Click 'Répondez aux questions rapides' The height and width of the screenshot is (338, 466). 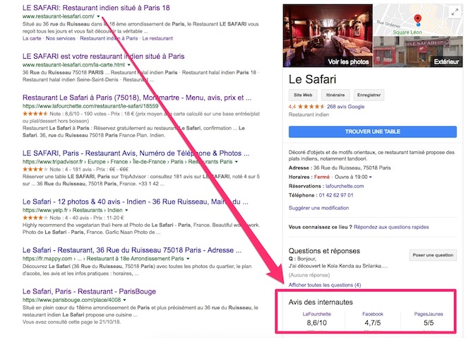(x=391, y=227)
